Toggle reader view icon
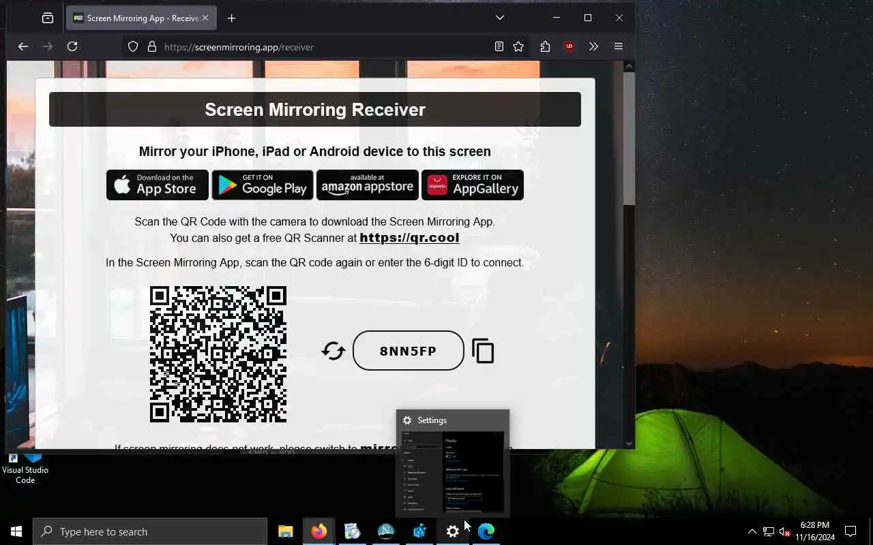The height and width of the screenshot is (545, 873). coord(499,46)
